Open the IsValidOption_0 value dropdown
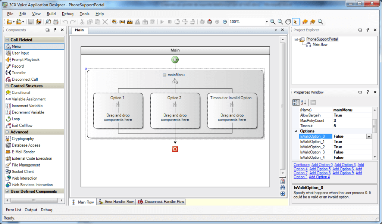Viewport: 382px width, 224px height. coord(369,137)
